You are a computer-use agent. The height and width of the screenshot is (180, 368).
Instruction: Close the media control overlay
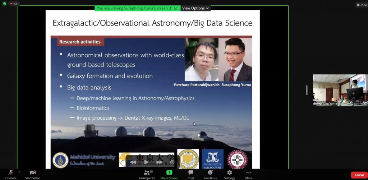[x=172, y=162]
